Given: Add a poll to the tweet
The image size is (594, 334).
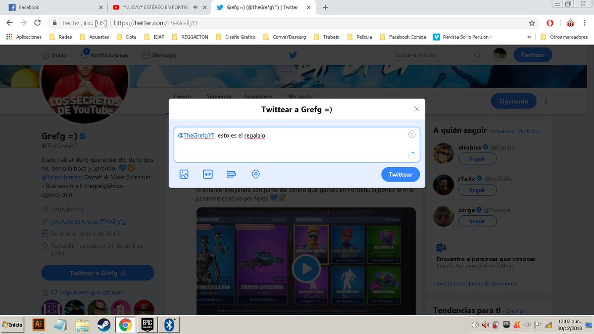Looking at the screenshot, I should pos(232,174).
